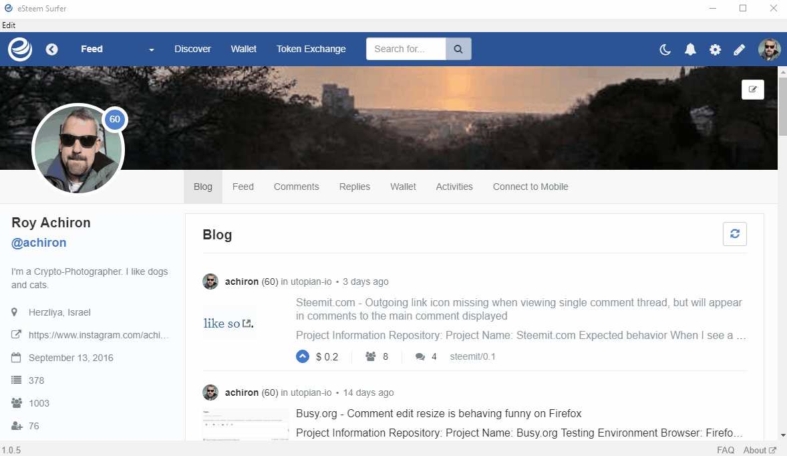The width and height of the screenshot is (787, 456).
Task: Open settings gear
Action: (716, 49)
